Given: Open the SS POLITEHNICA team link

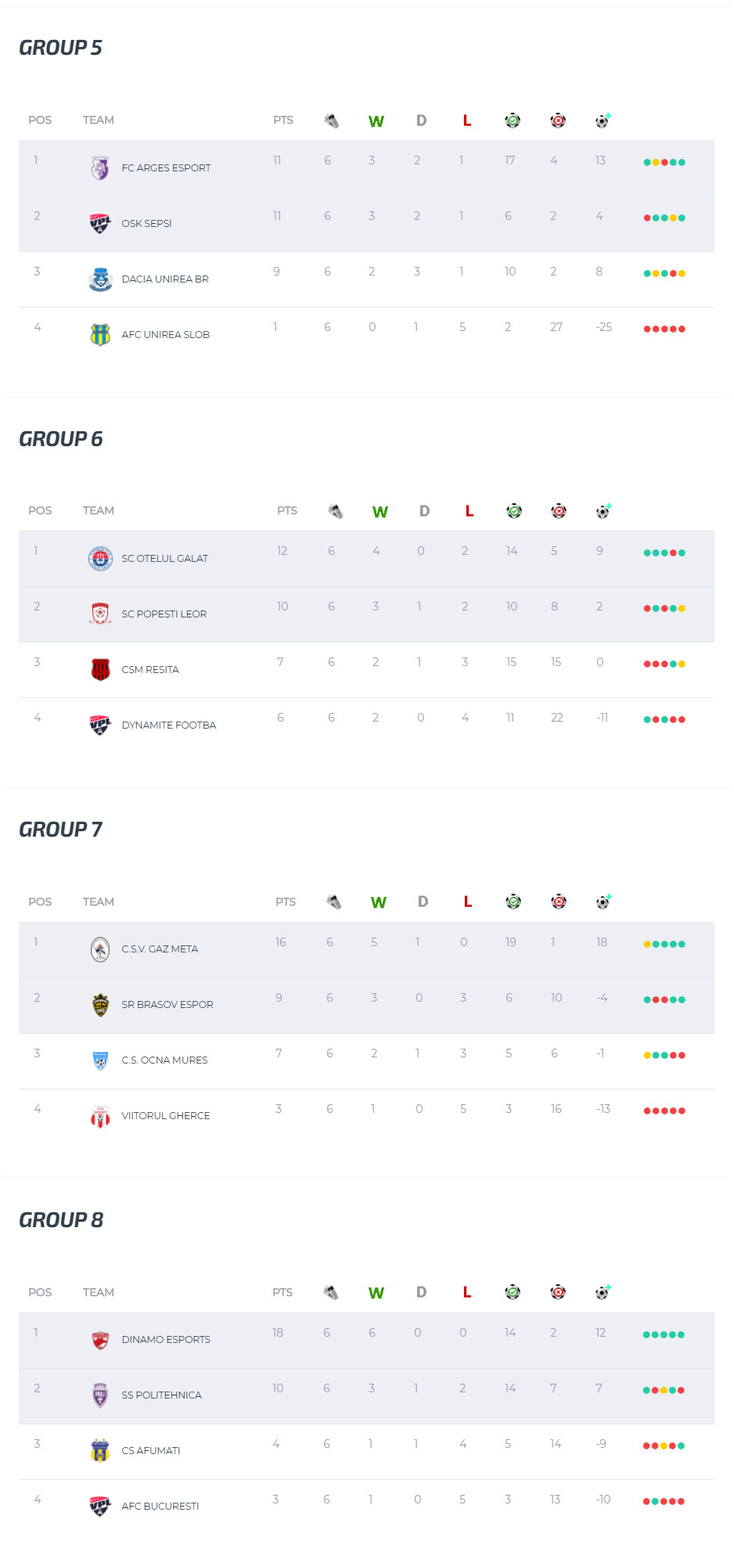Looking at the screenshot, I should 161,1395.
